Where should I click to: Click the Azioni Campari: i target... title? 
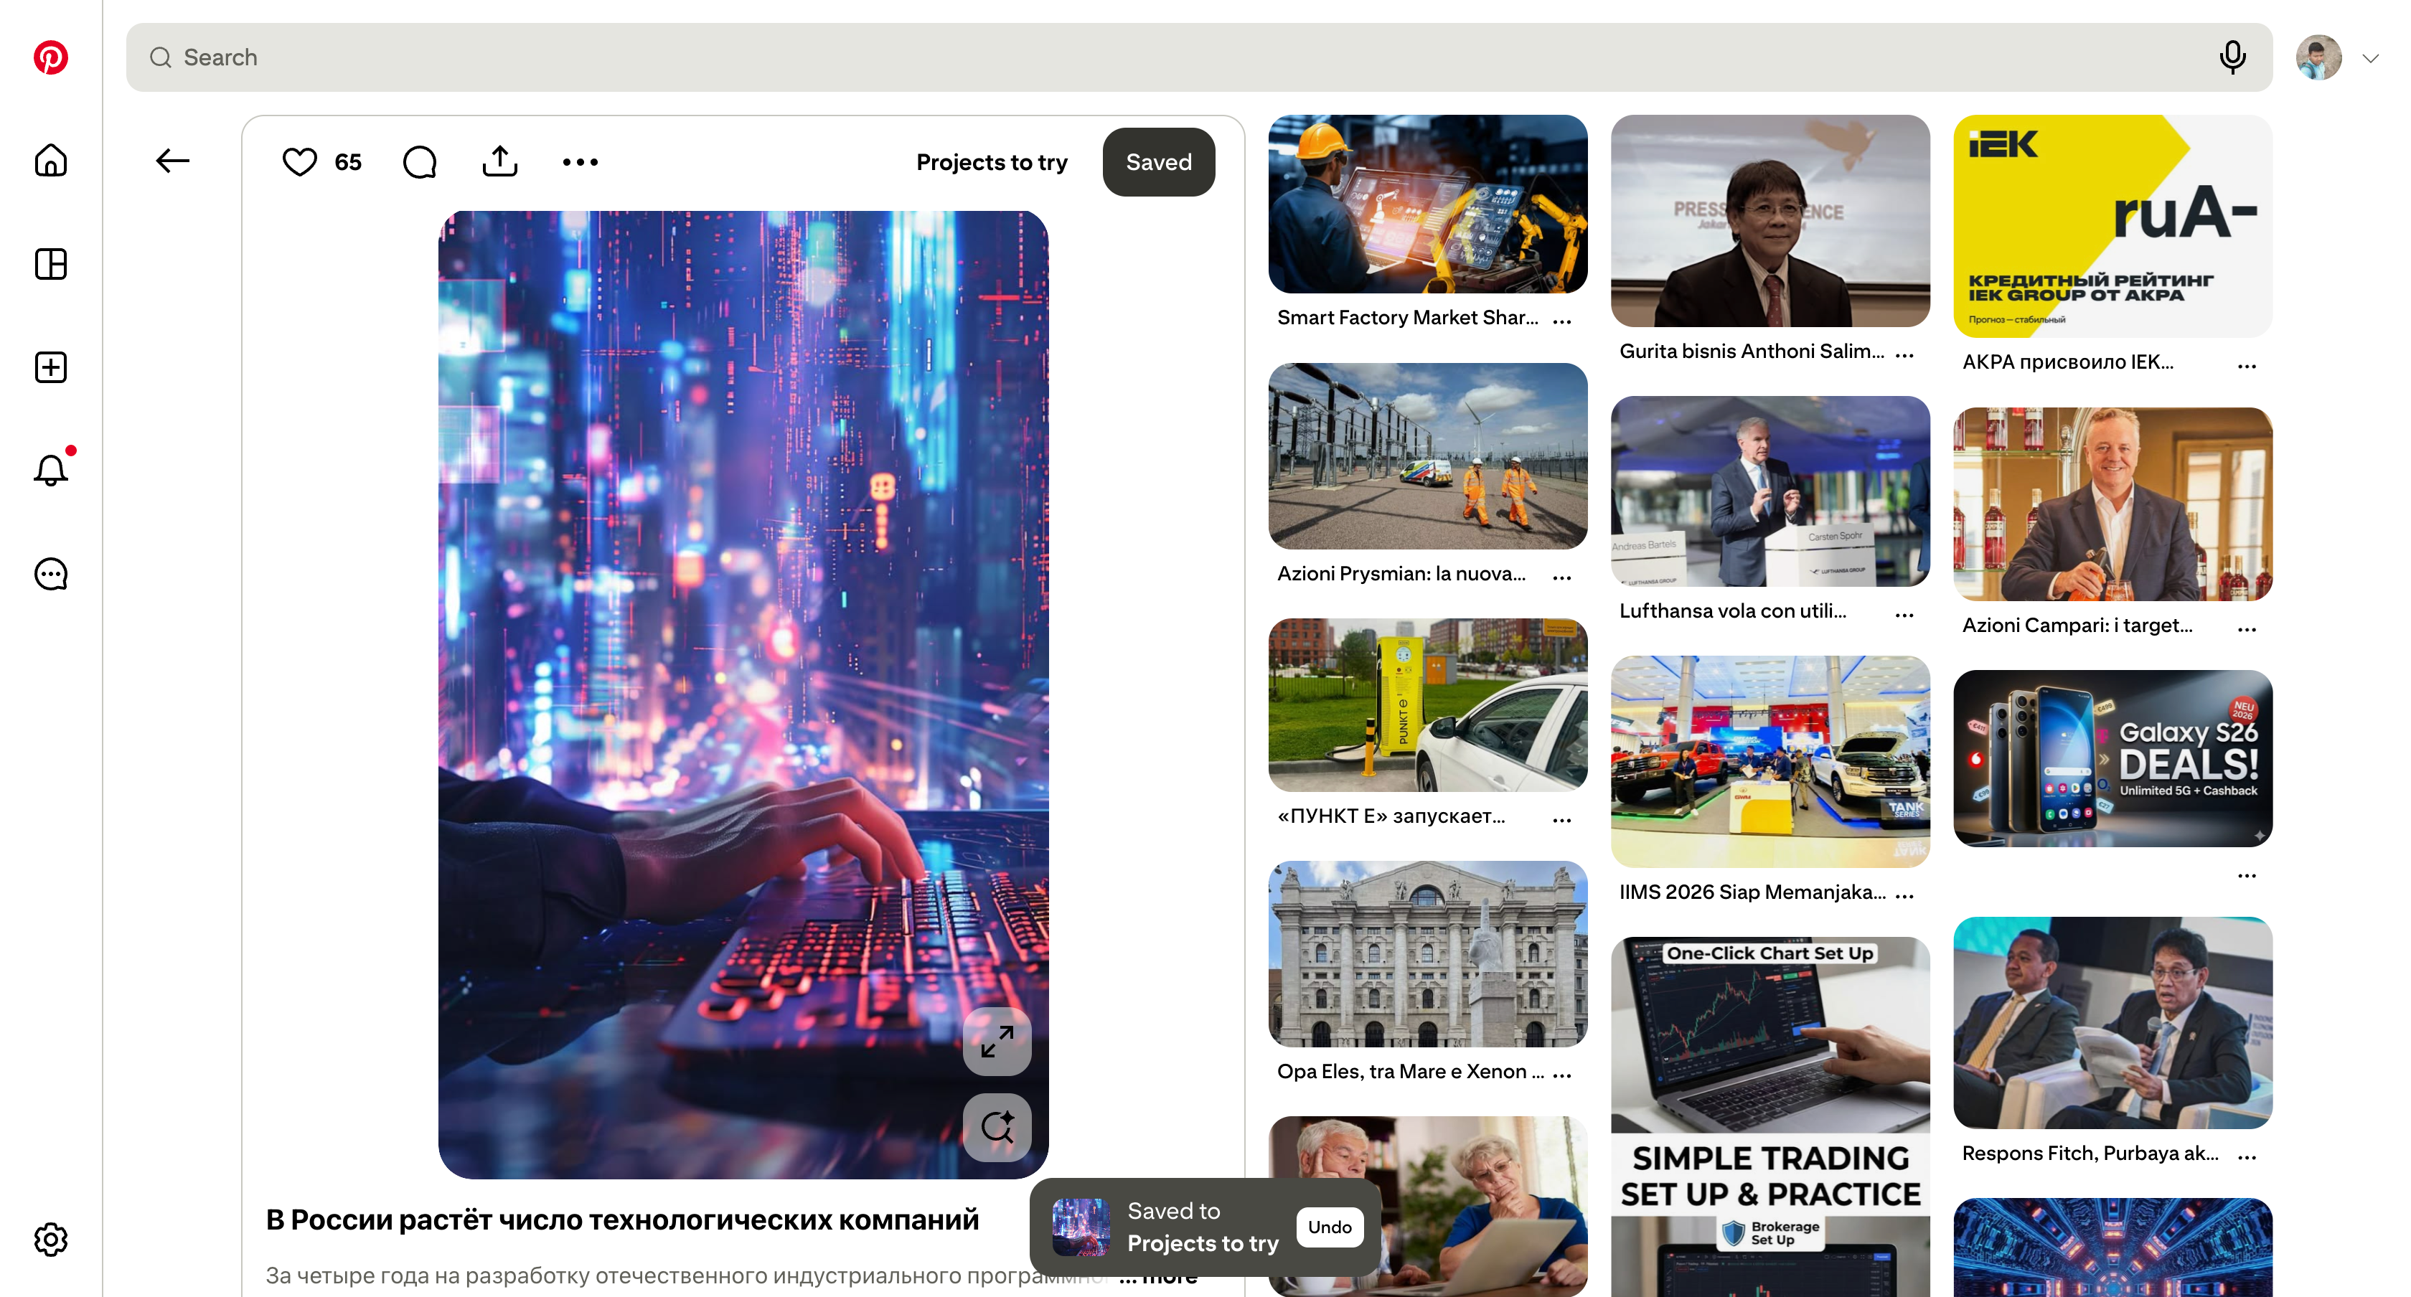pos(2078,625)
